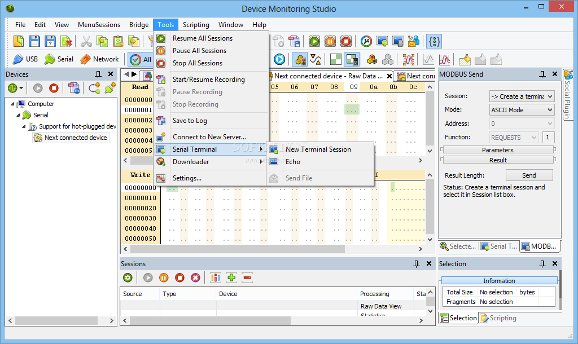The image size is (578, 344).
Task: Click the red Stop icon in Devices panel
Action: 54,88
